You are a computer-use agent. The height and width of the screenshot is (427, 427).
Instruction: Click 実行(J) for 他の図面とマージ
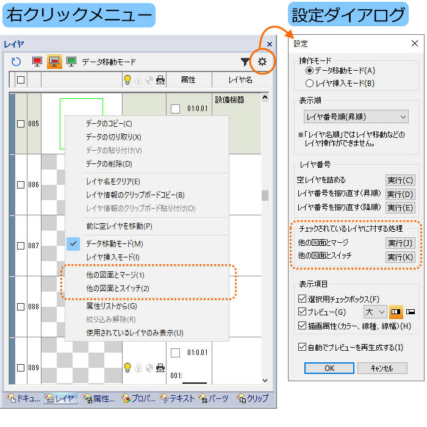tap(400, 243)
